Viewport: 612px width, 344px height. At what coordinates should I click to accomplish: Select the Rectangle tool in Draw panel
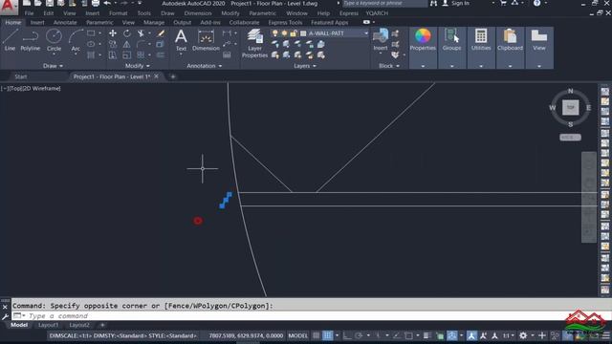[x=91, y=33]
